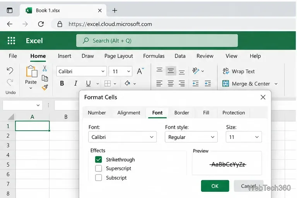Click the Increase Font Size icon
This screenshot has width=297, height=198.
point(140,71)
